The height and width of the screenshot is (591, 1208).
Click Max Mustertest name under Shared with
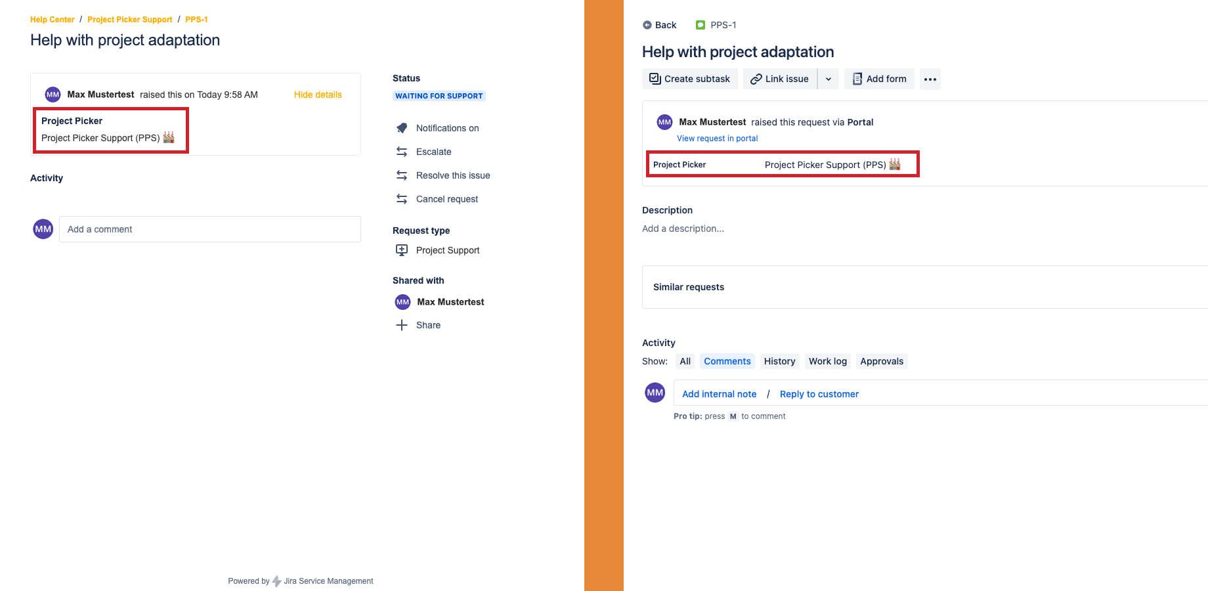pos(450,302)
